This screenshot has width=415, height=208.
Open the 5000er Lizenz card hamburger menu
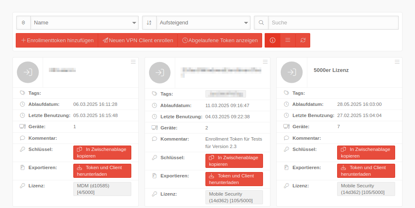pyautogui.click(x=397, y=62)
